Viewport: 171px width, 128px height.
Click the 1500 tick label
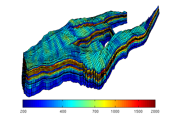(138, 112)
